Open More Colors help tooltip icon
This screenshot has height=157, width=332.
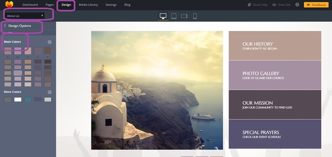click(49, 92)
